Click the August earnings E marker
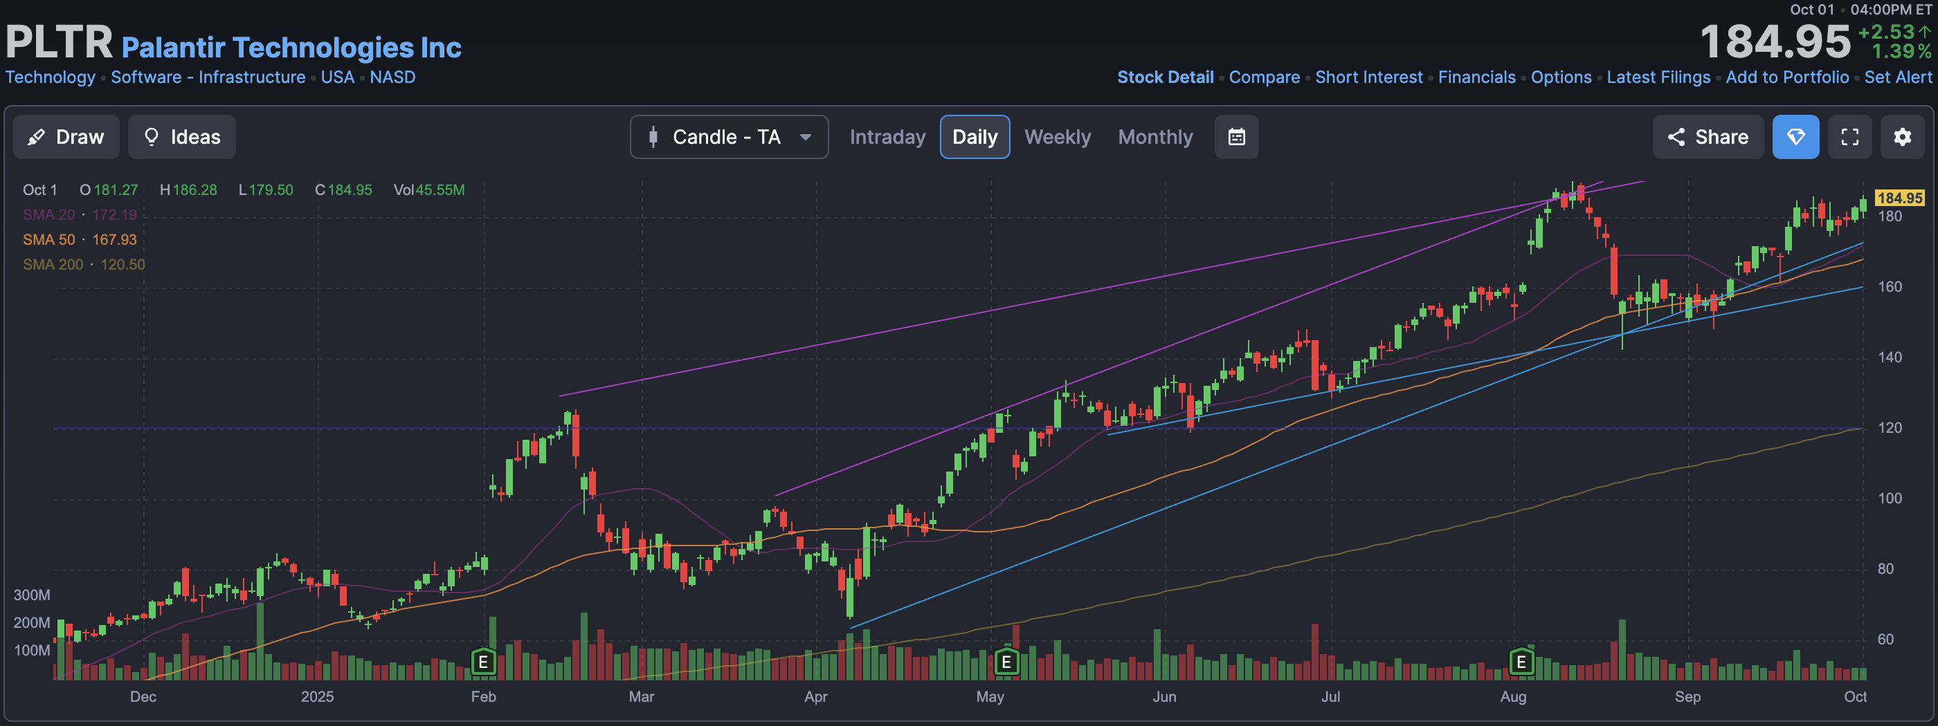1938x726 pixels. pos(1521,662)
